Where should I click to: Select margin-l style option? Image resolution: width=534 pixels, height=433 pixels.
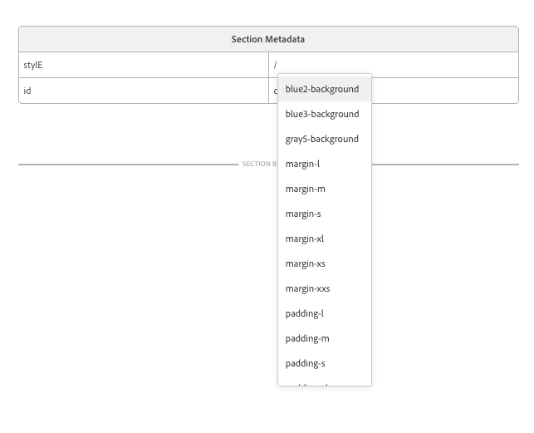325,164
